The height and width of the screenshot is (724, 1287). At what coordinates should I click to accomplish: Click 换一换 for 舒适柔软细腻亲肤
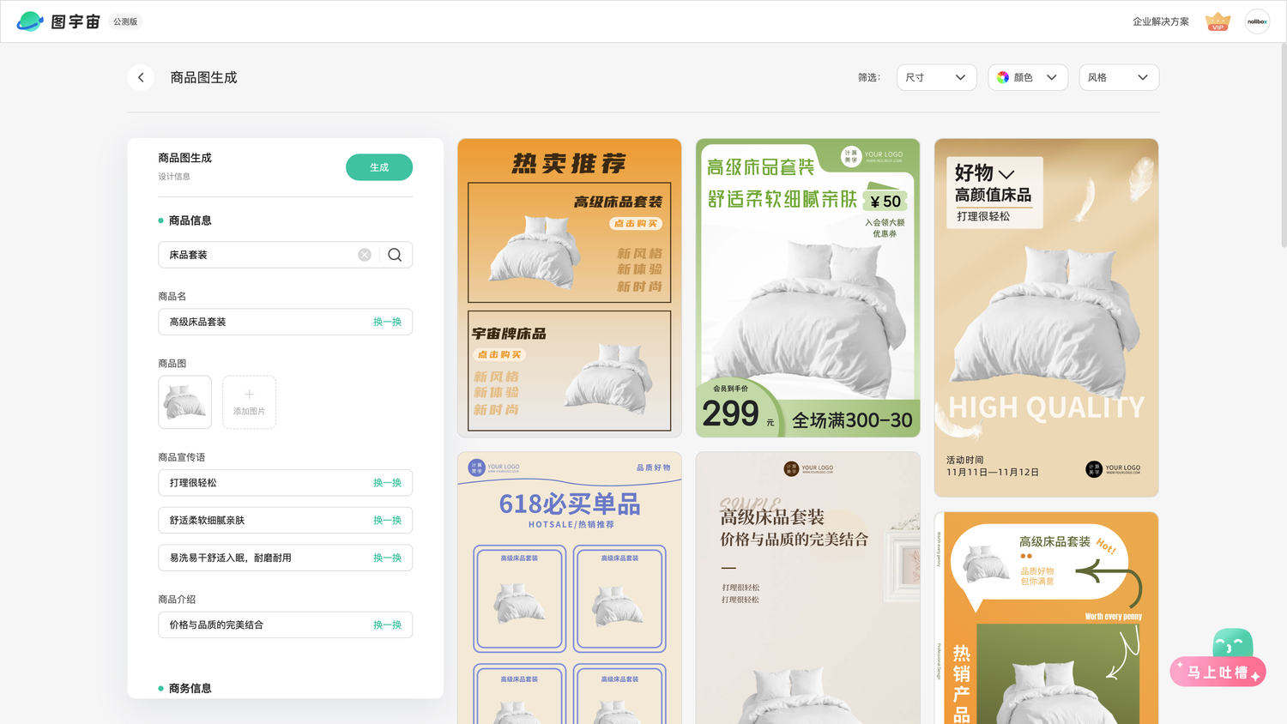point(387,521)
